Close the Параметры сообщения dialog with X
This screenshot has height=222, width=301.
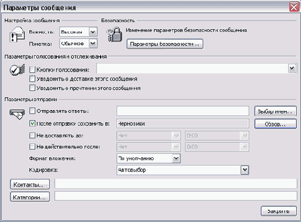294,6
